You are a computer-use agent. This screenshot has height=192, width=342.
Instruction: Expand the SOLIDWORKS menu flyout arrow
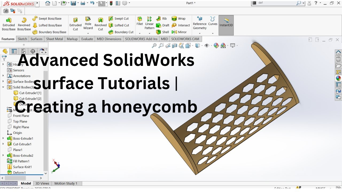37,3
